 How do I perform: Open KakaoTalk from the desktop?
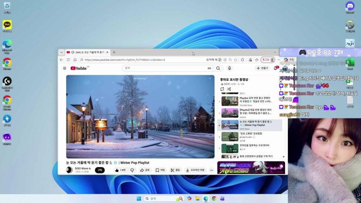[x=7, y=25]
